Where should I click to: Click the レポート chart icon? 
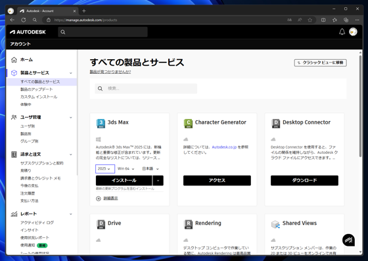coord(14,214)
